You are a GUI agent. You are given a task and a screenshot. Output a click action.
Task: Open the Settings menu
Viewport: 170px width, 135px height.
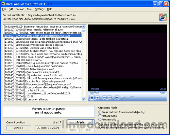(40, 9)
